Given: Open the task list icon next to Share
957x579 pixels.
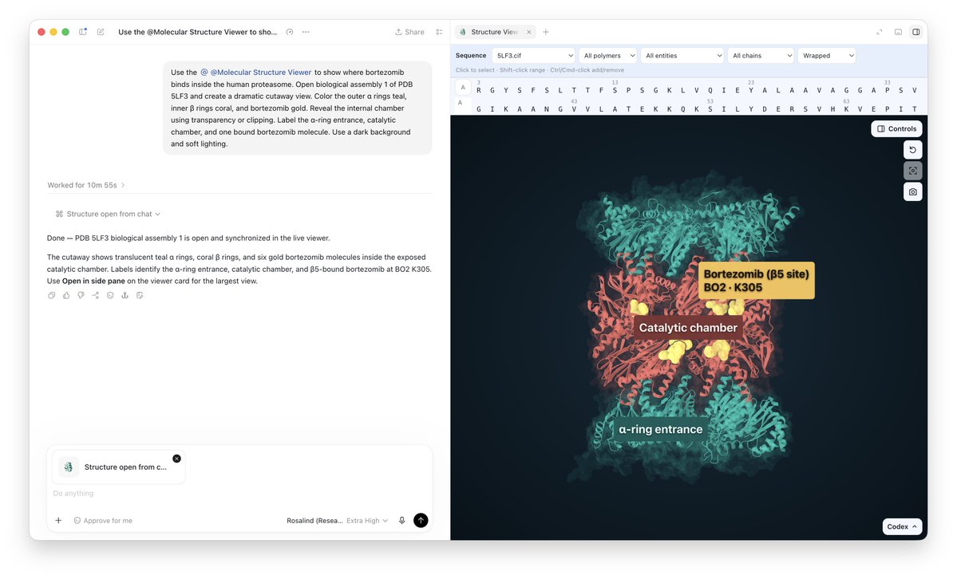Looking at the screenshot, I should pyautogui.click(x=440, y=32).
